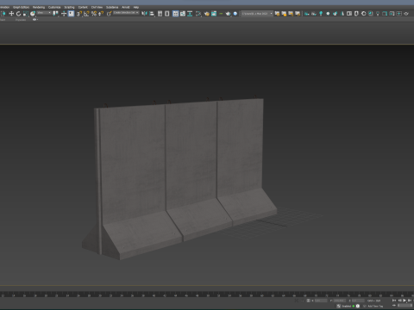Open the Customize menu

tap(54, 7)
